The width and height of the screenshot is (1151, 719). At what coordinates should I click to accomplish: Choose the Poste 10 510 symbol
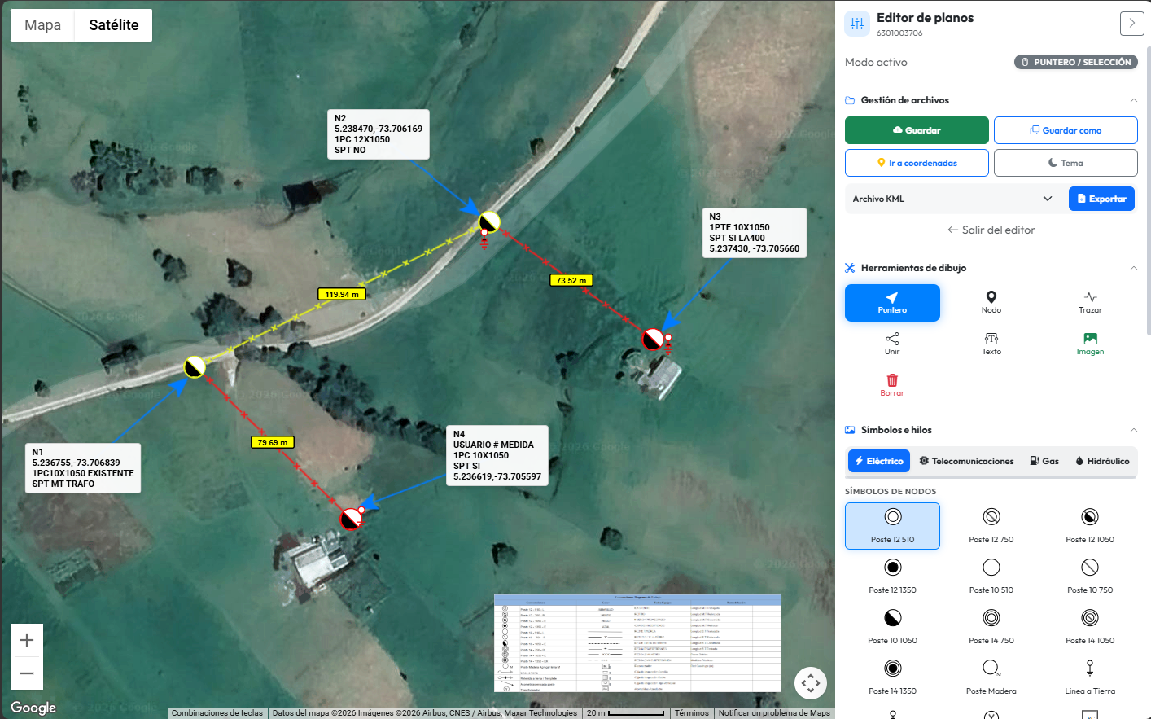point(991,577)
